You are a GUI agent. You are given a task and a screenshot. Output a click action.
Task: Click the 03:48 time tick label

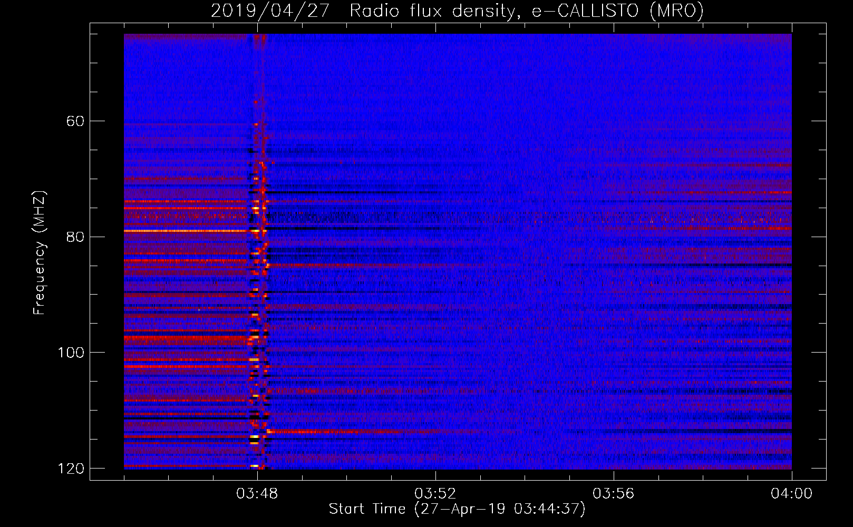(257, 494)
